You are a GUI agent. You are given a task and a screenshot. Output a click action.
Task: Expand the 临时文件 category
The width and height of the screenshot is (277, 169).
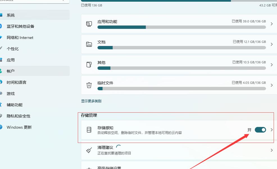coord(271,85)
